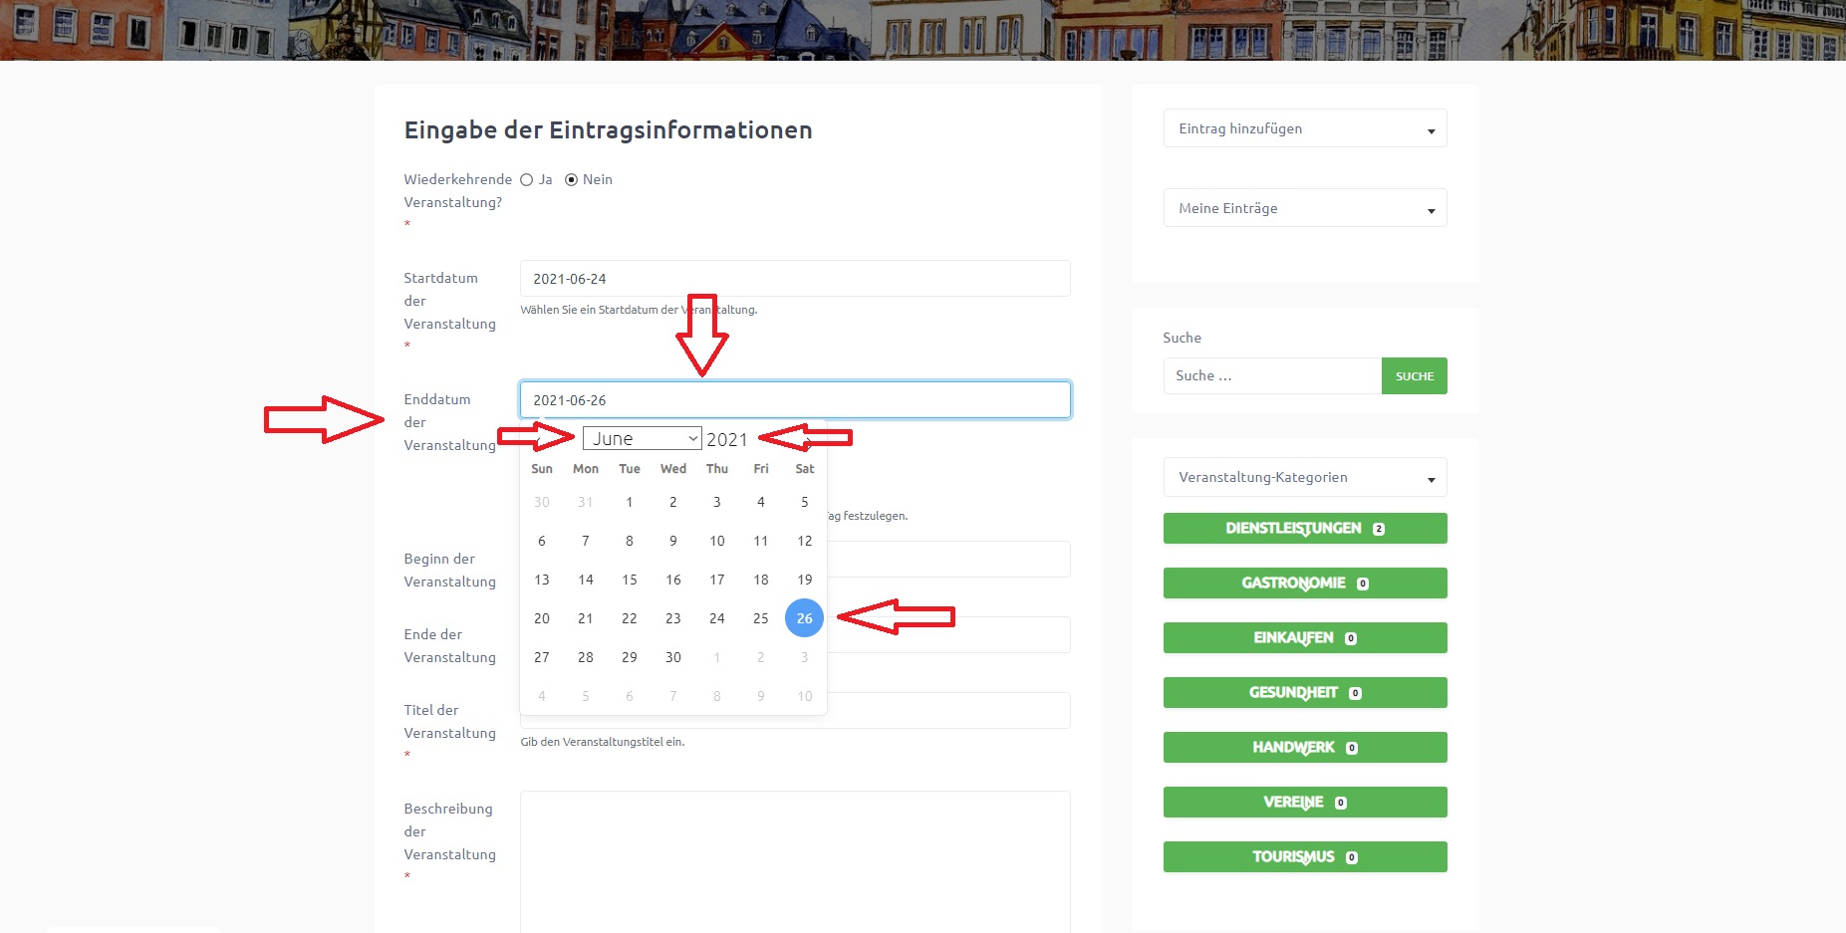Image resolution: width=1846 pixels, height=933 pixels.
Task: Click the green SUCHE button
Action: [x=1414, y=376]
